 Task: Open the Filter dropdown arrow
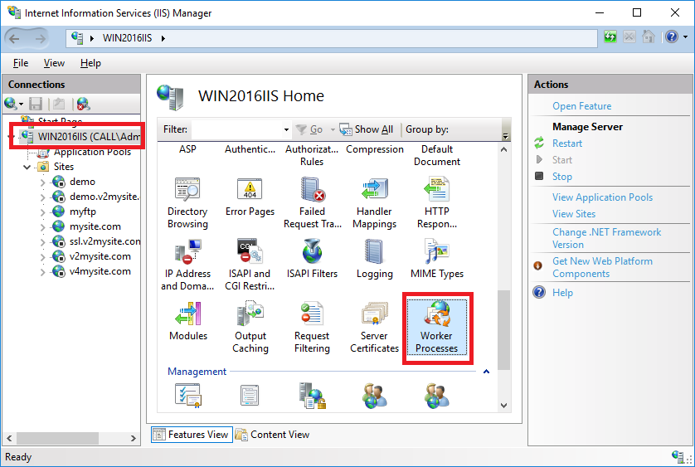tap(286, 129)
